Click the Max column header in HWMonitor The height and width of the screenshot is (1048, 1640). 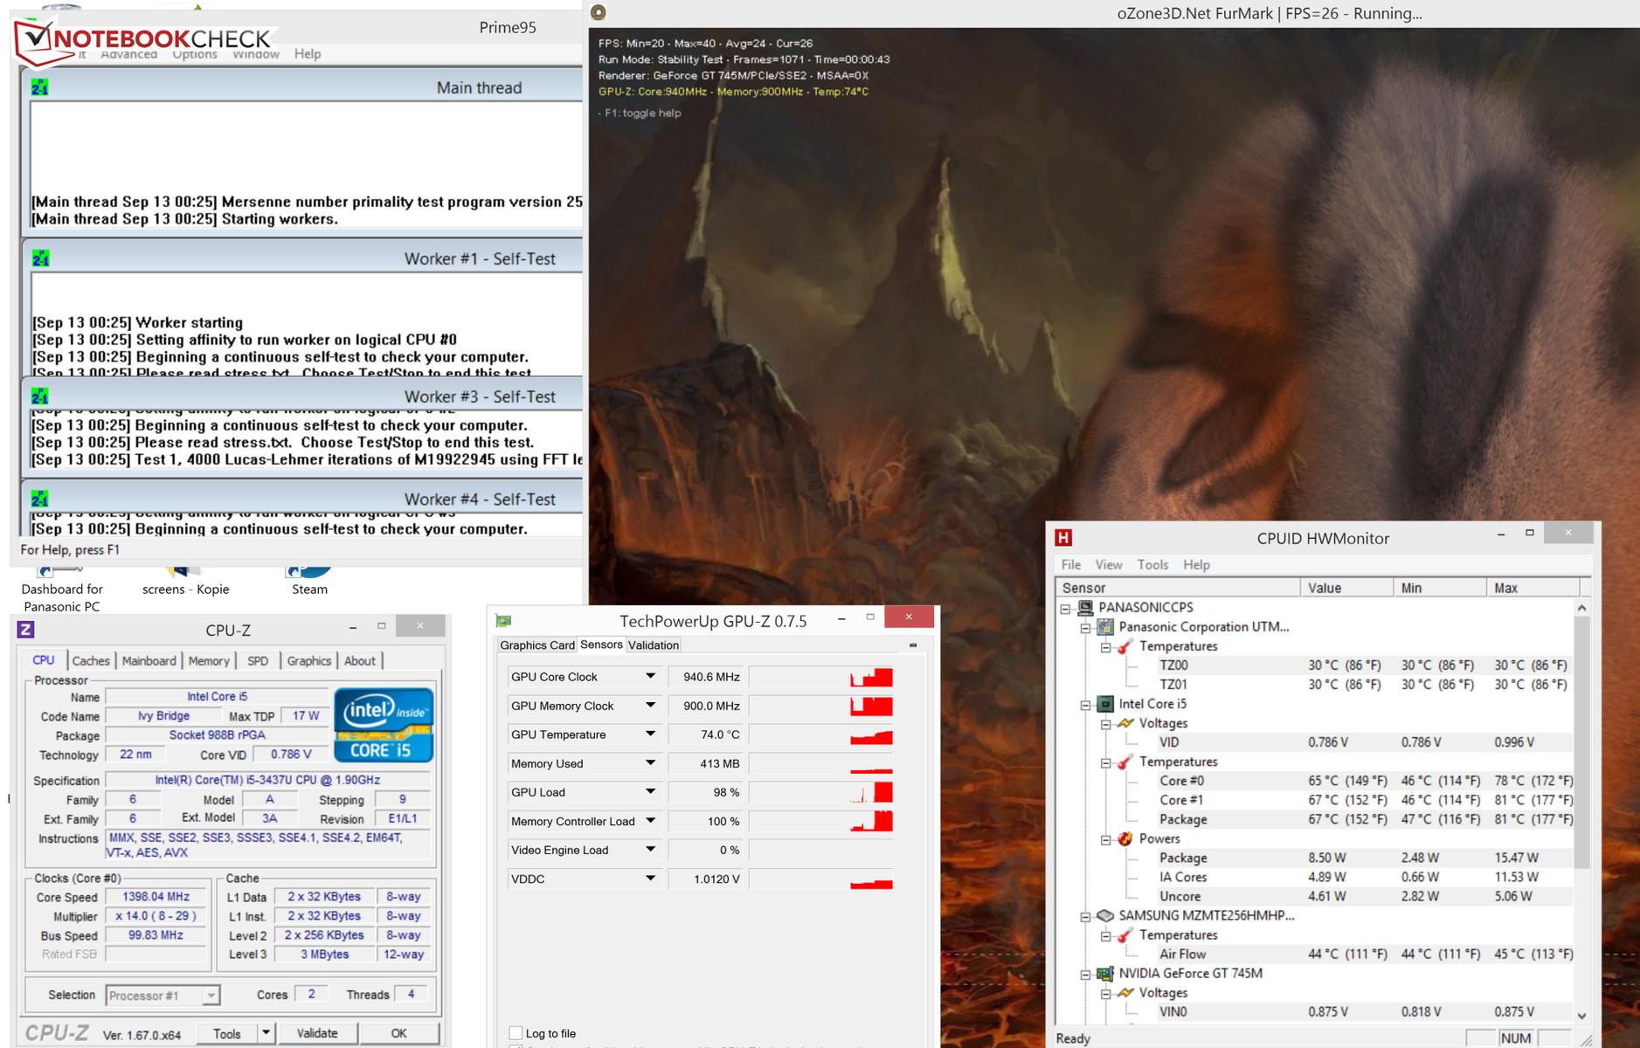(1533, 588)
